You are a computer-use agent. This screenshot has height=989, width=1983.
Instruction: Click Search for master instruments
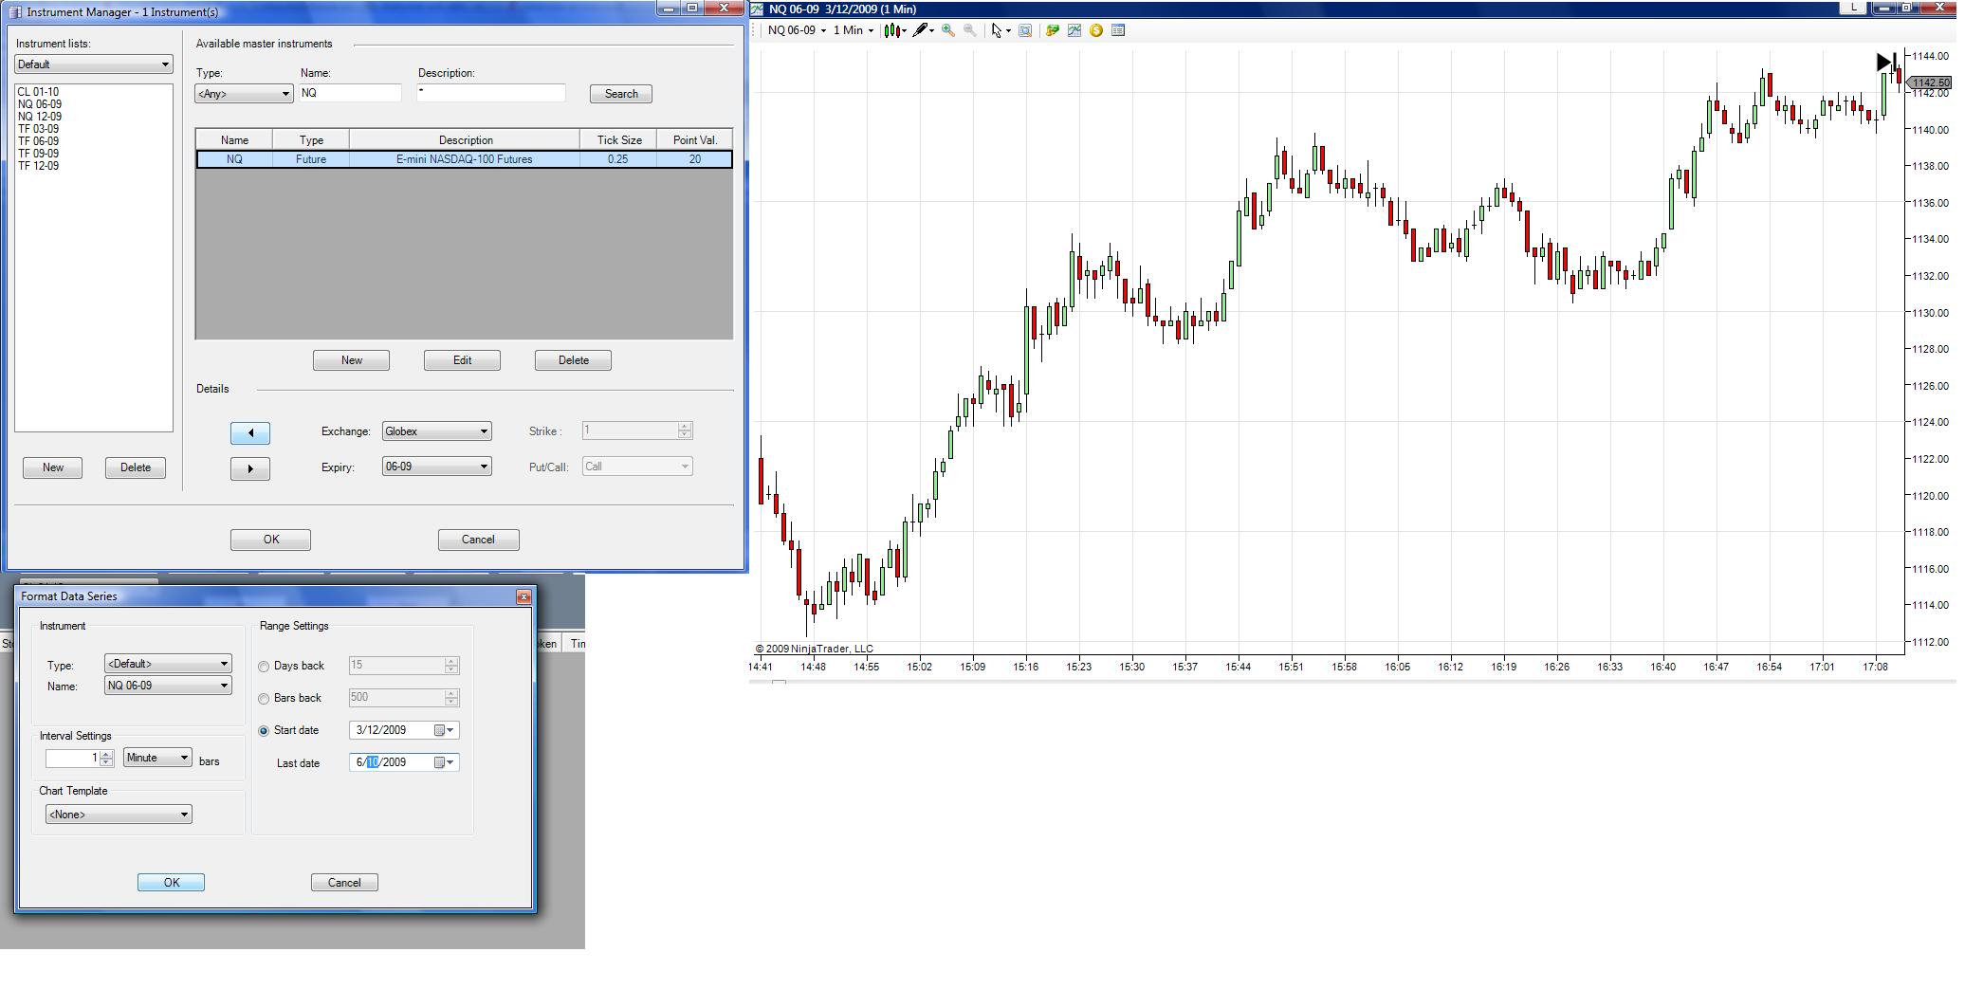(621, 94)
